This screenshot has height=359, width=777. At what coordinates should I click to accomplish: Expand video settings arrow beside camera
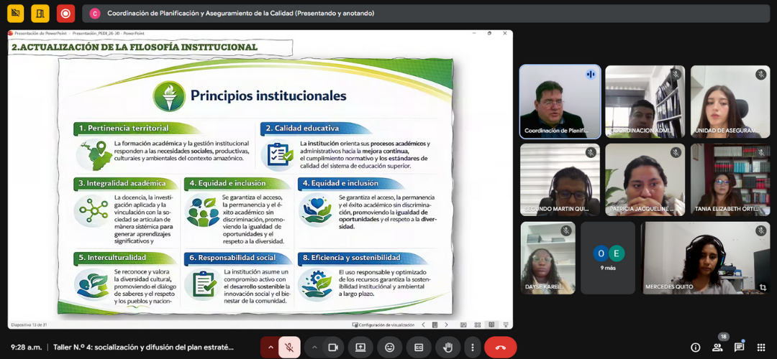click(314, 348)
